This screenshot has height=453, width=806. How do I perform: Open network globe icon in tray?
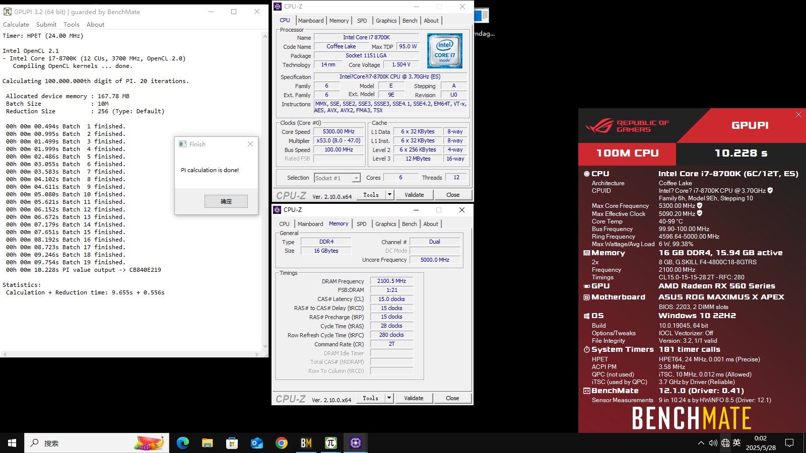tap(725, 443)
